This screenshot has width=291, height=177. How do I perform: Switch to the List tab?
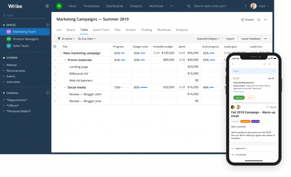59,30
